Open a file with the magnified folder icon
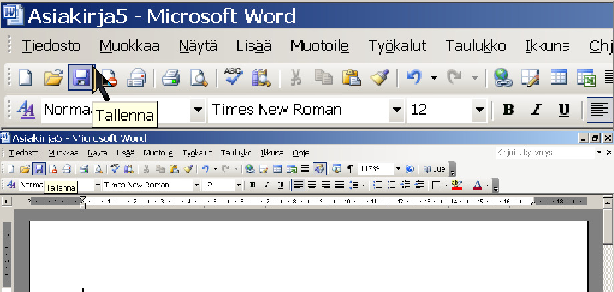 point(53,77)
